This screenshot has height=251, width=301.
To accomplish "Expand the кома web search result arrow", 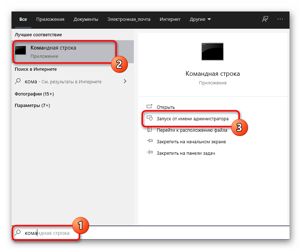I will coord(125,82).
